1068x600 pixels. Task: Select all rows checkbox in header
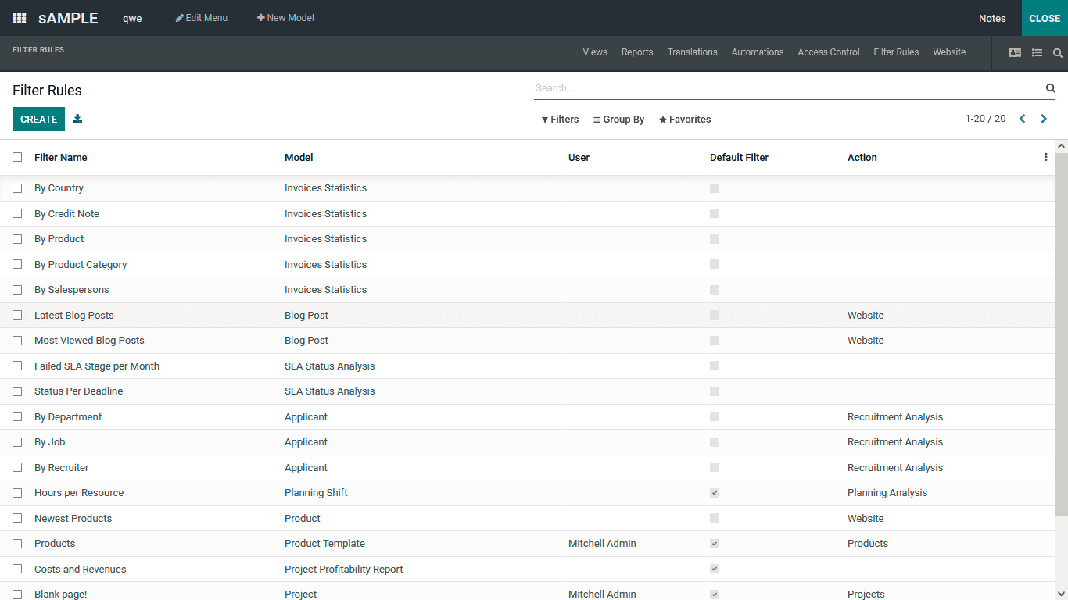point(17,157)
